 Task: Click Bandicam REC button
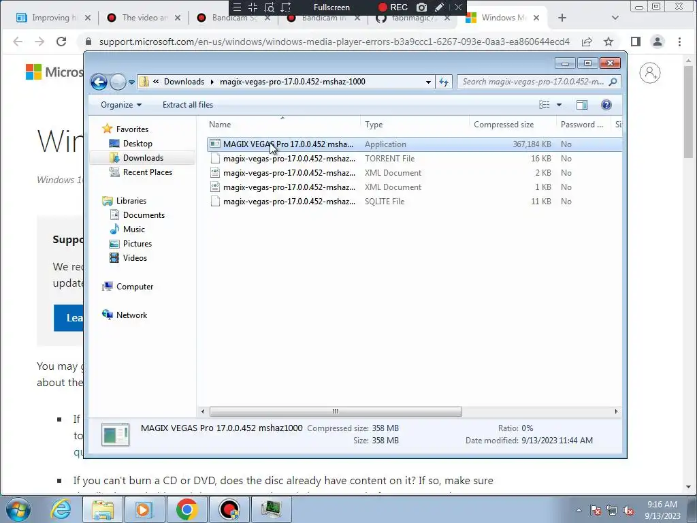point(393,7)
